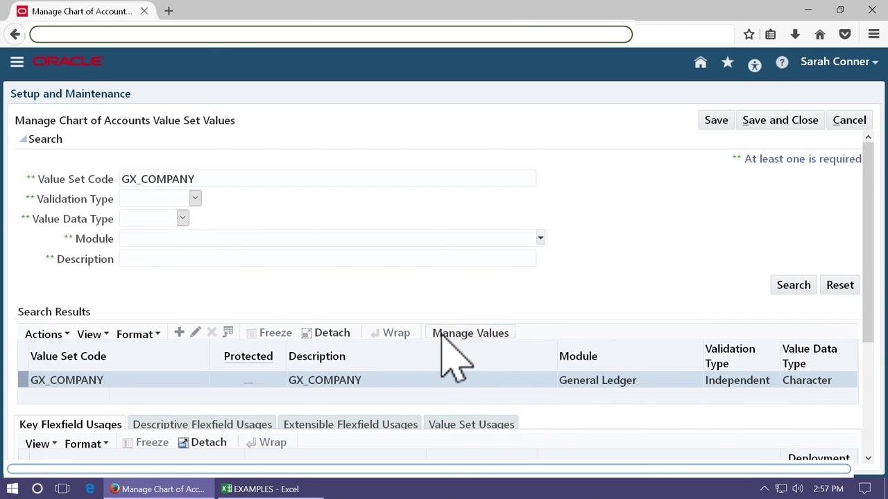Switch to Descriptive Flexfield Usages tab
This screenshot has height=499, width=888.
click(202, 424)
